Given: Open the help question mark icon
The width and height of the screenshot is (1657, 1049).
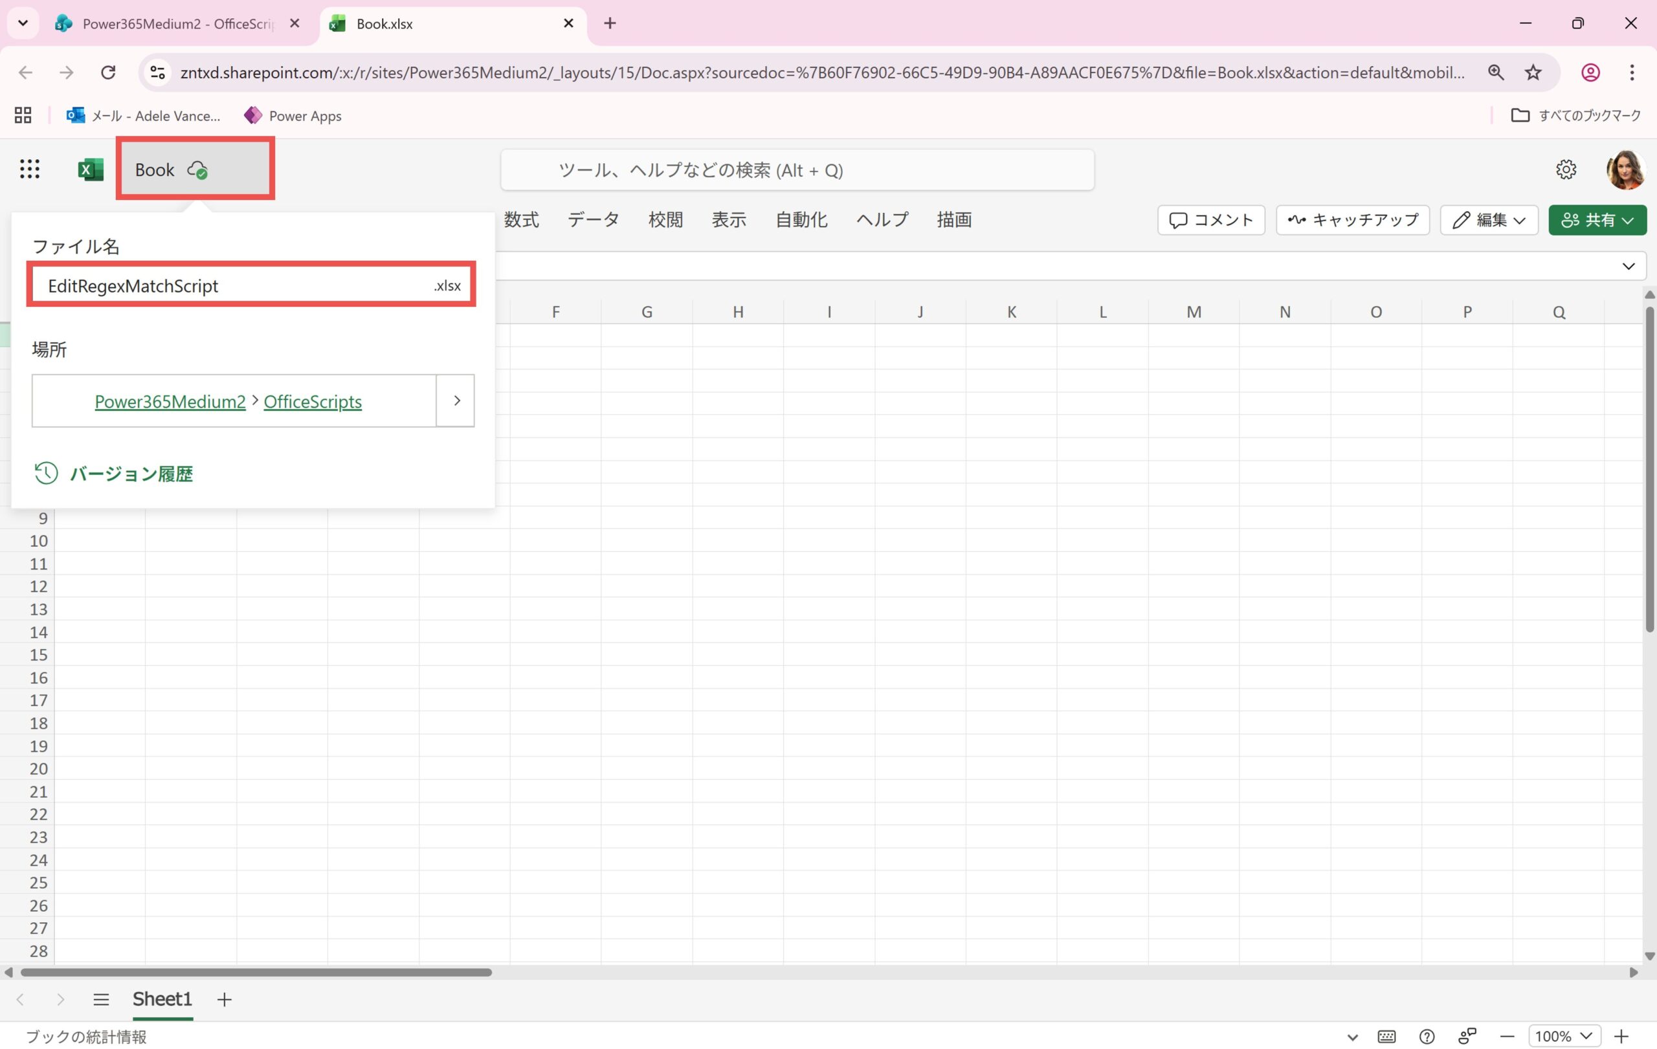Looking at the screenshot, I should [1427, 1037].
